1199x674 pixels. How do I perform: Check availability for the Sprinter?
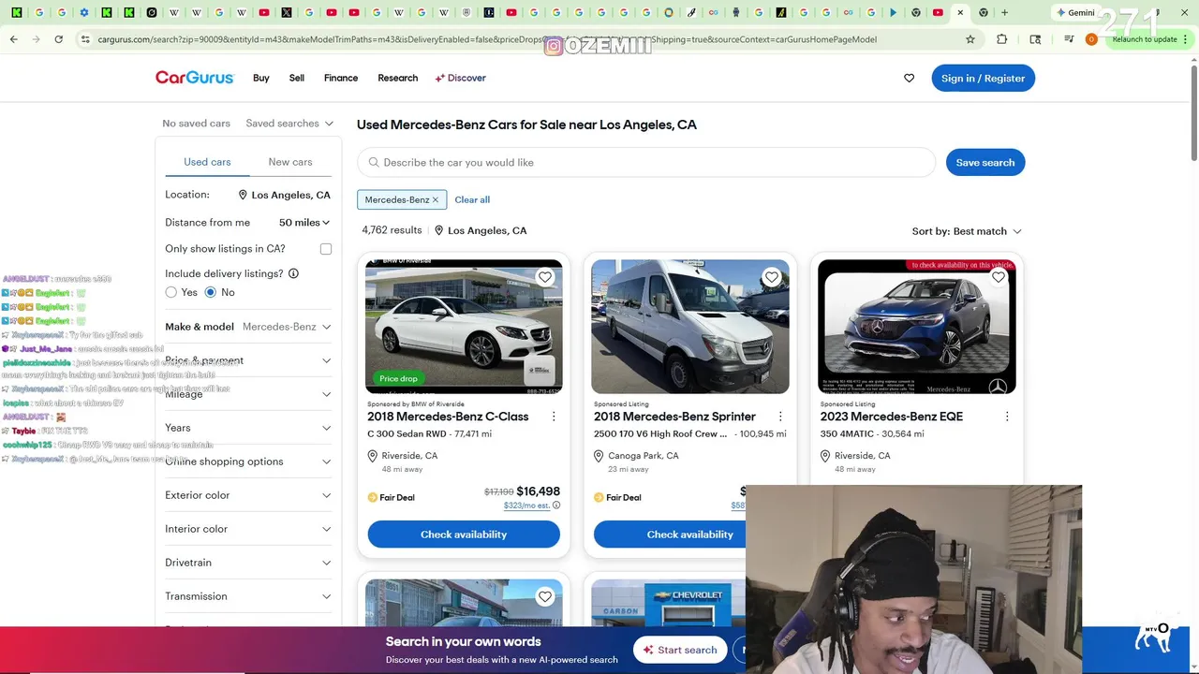(690, 535)
